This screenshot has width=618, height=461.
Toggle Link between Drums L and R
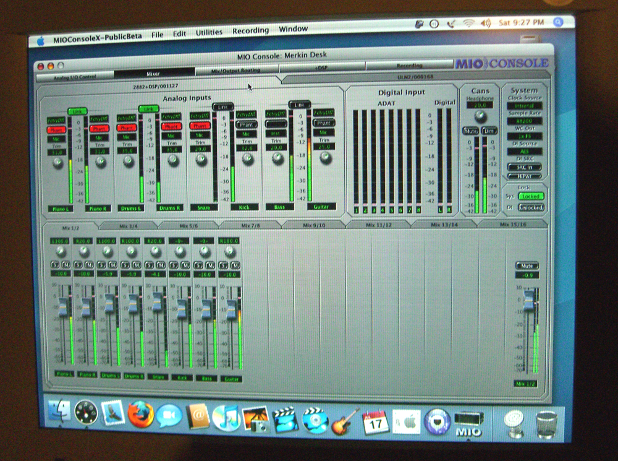(148, 108)
